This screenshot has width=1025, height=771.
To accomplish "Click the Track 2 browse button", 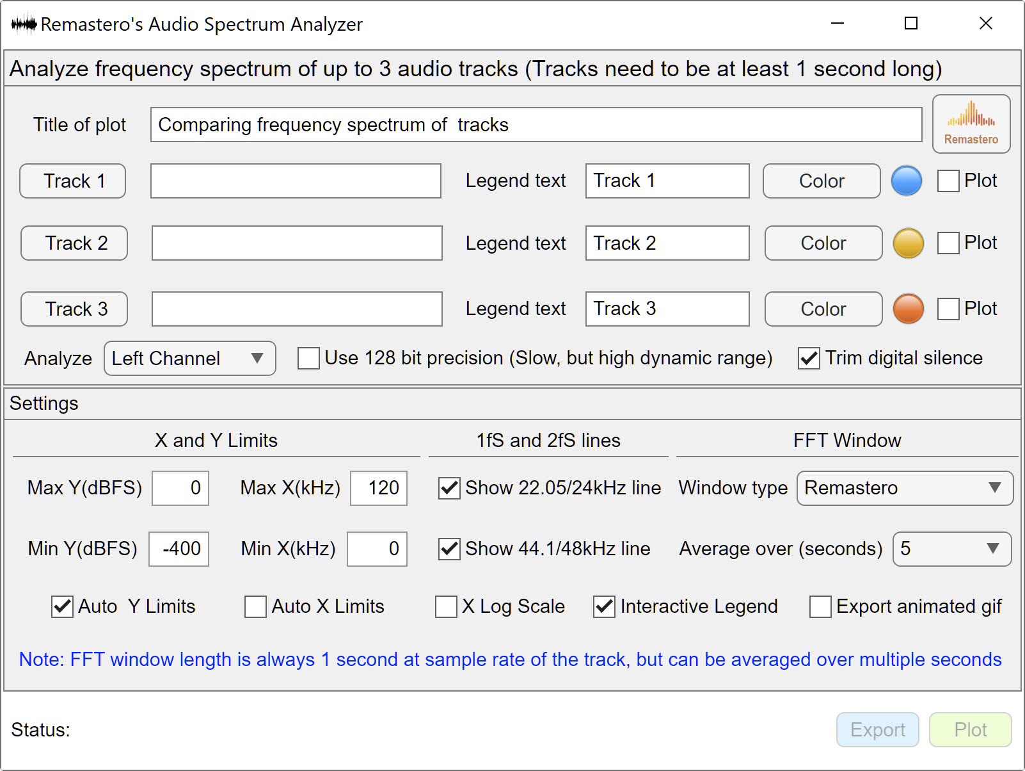I will click(x=74, y=243).
